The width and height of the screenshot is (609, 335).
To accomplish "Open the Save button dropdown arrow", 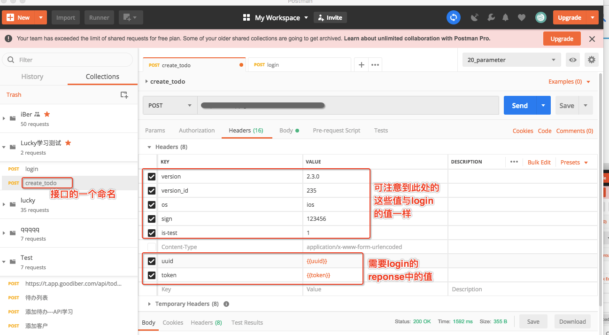I will [586, 105].
